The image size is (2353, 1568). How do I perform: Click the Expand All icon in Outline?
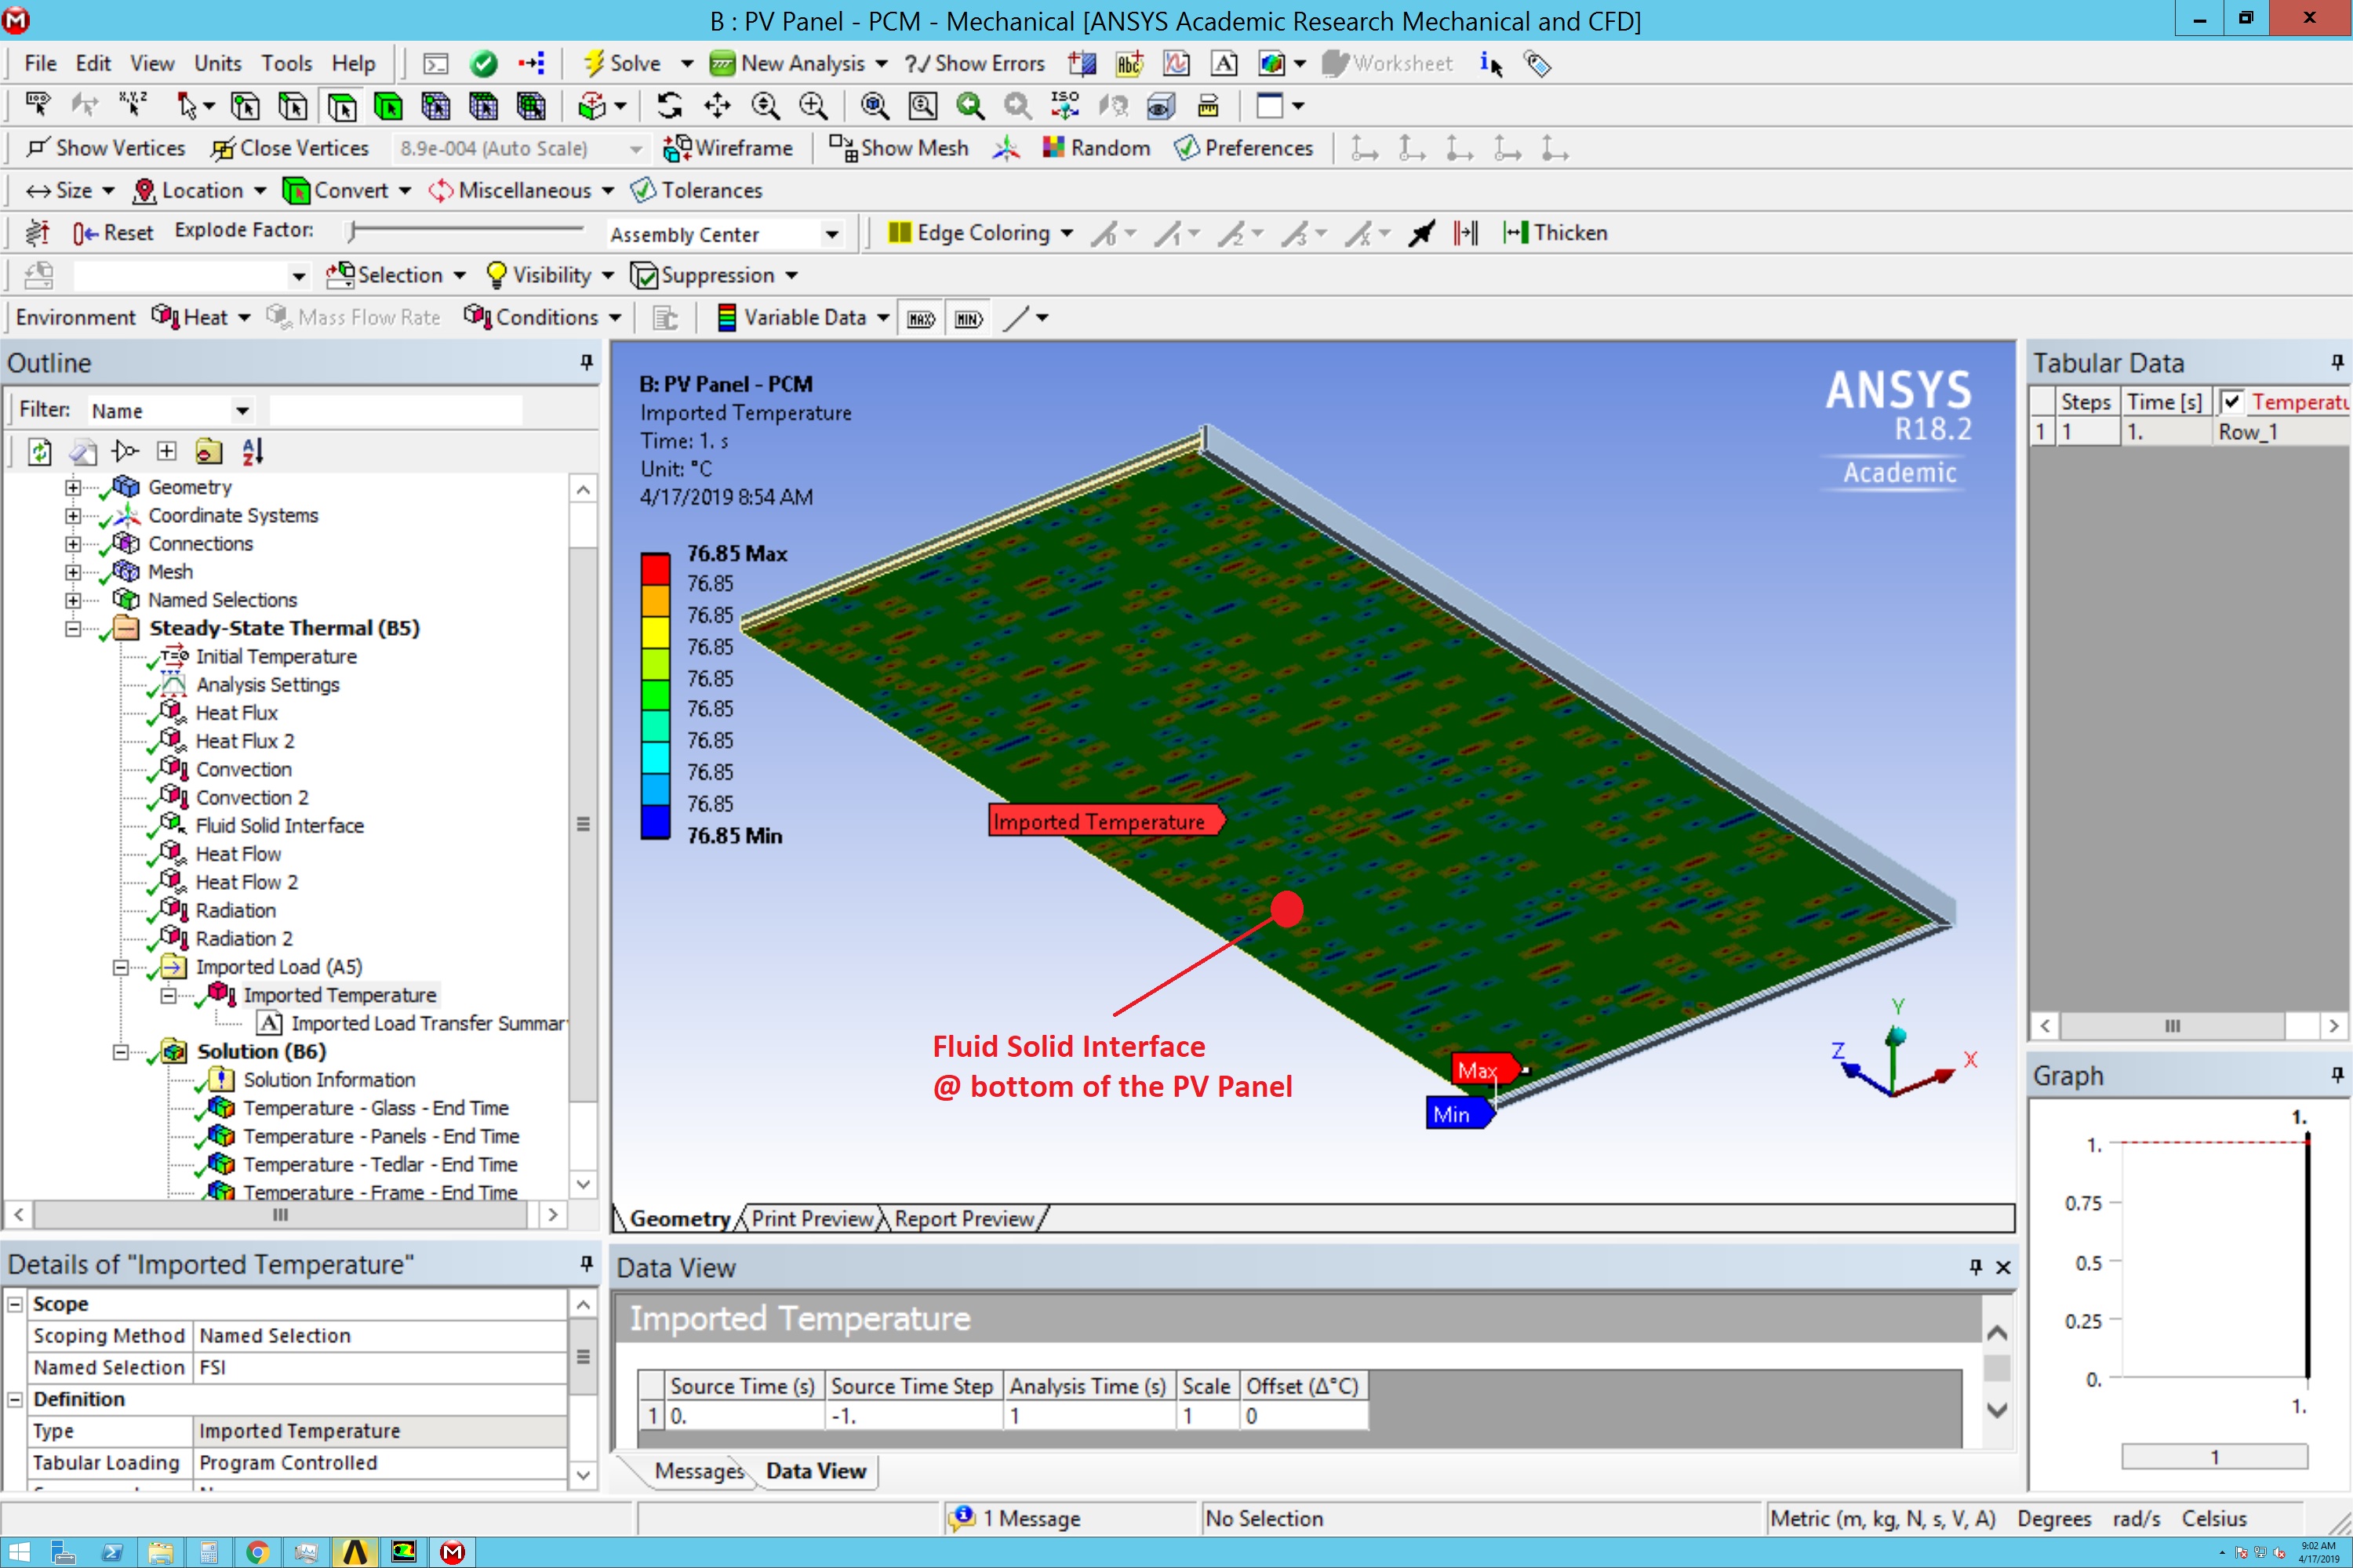pos(167,451)
